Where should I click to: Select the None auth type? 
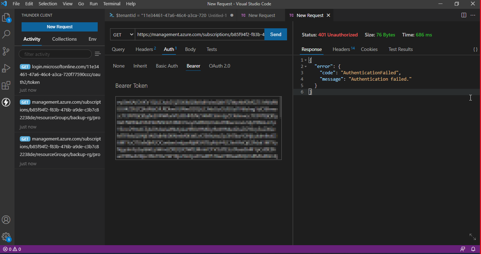coord(119,66)
